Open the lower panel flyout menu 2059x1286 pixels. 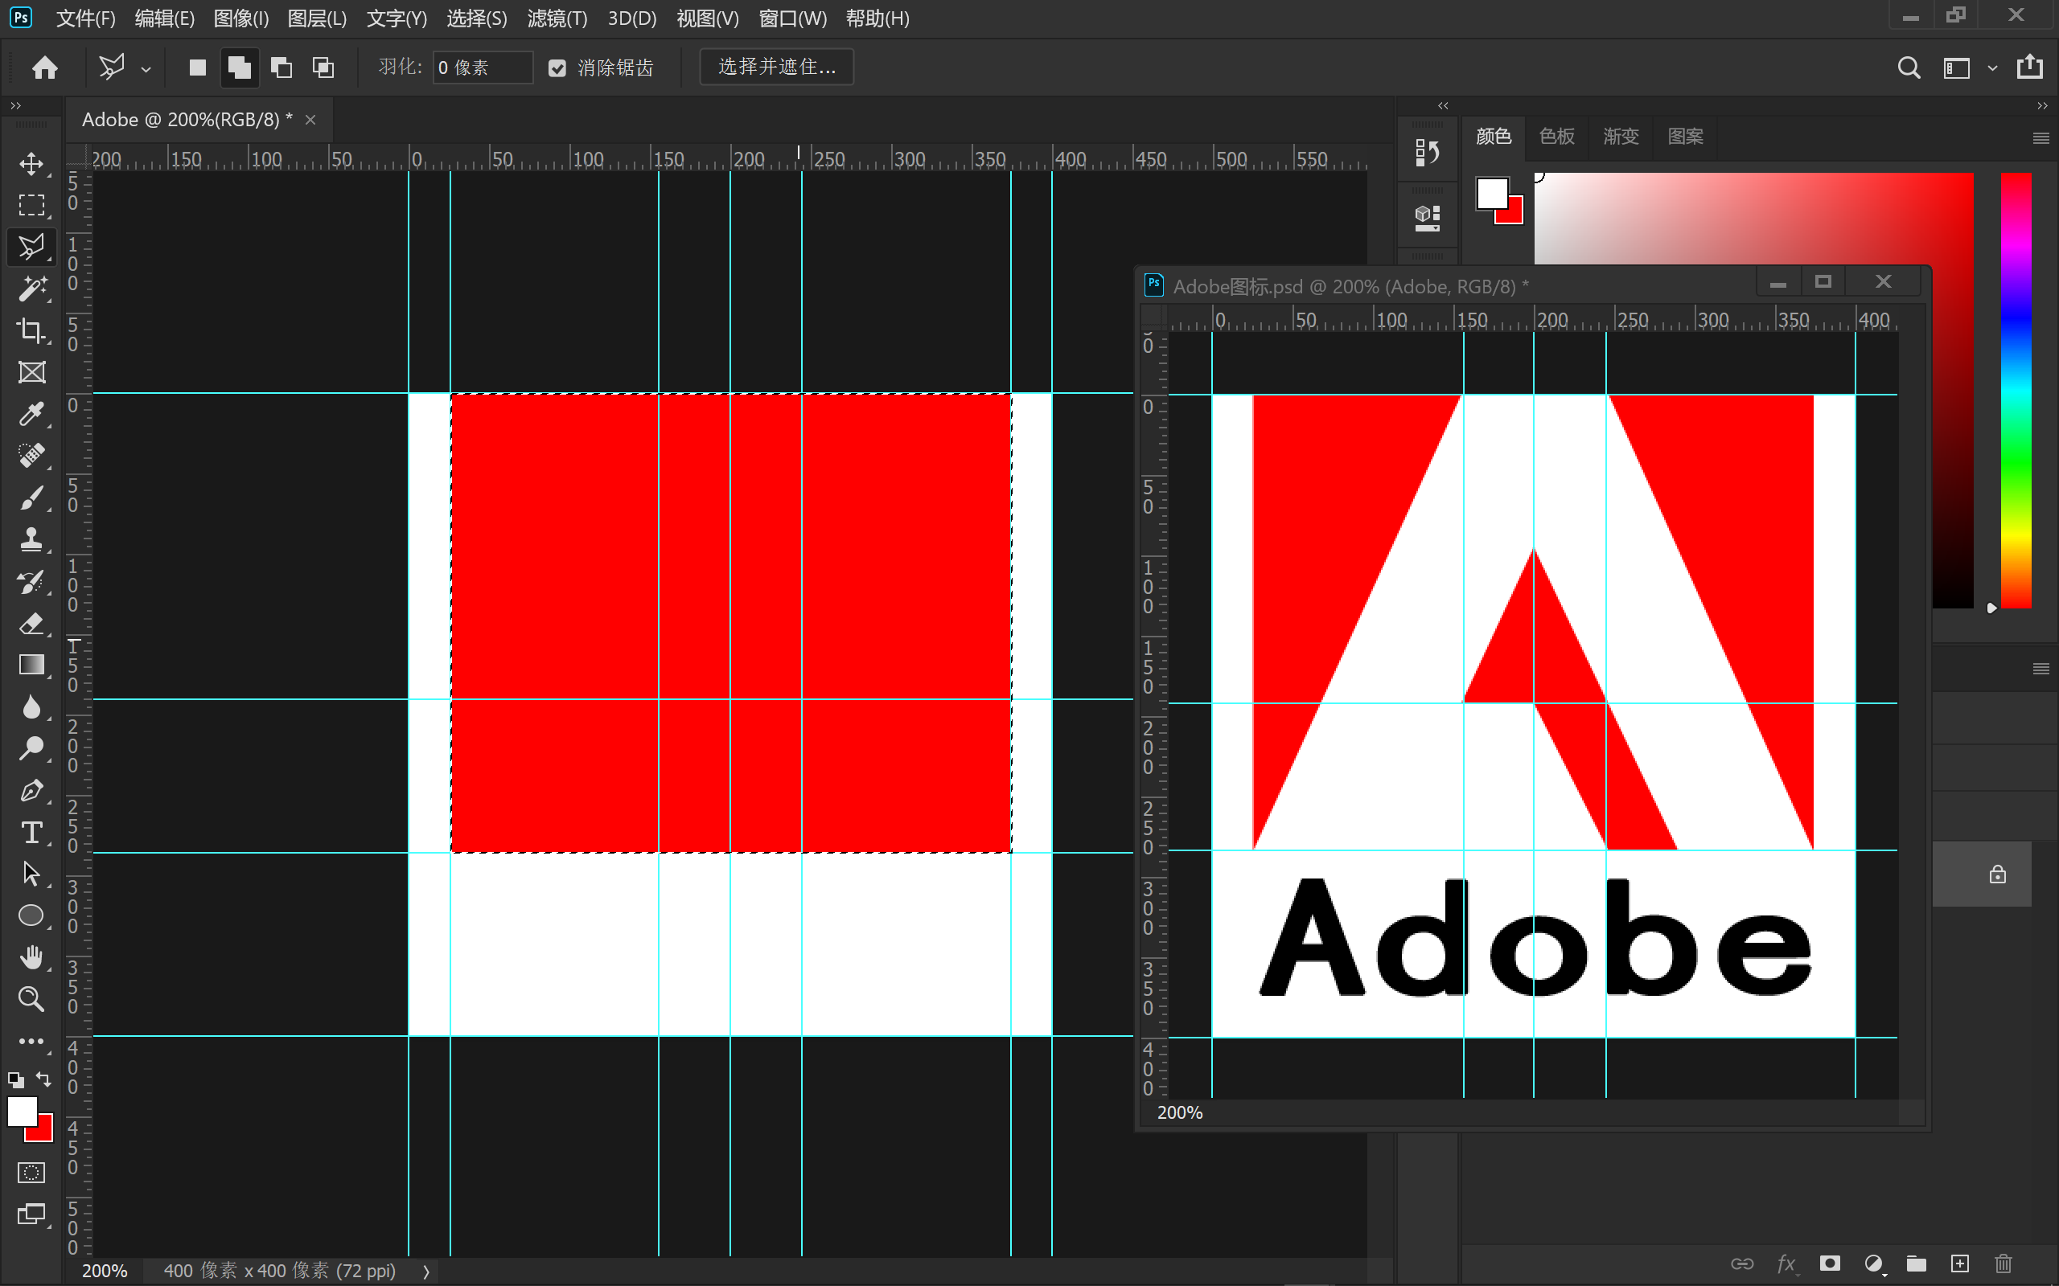tap(2041, 669)
